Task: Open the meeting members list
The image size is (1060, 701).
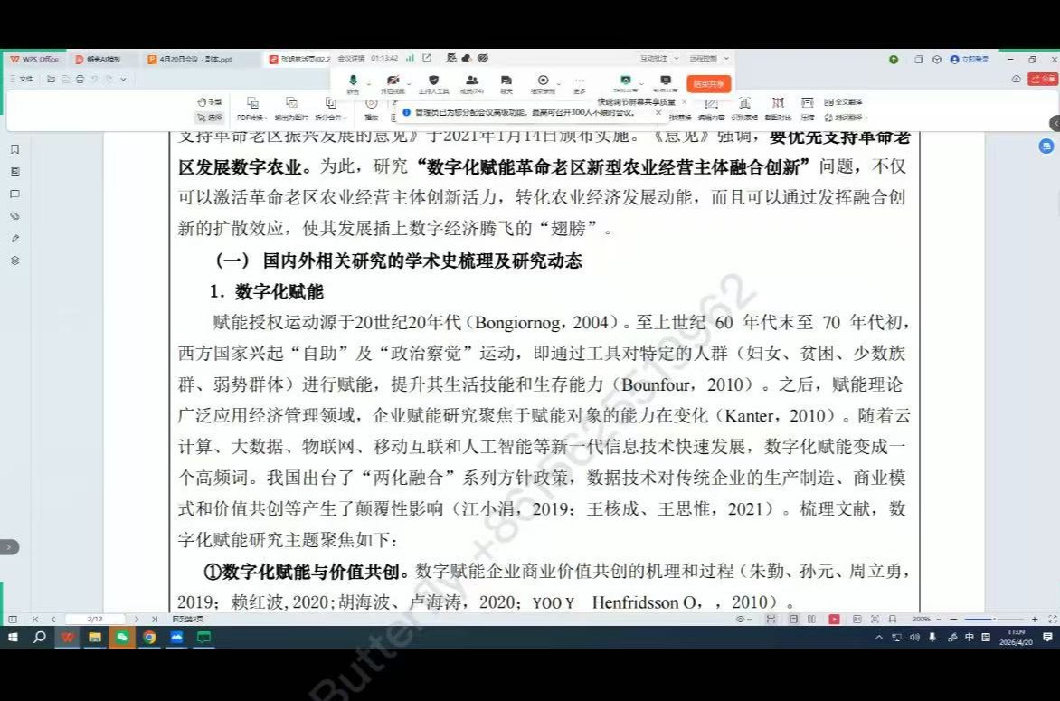Action: [472, 83]
